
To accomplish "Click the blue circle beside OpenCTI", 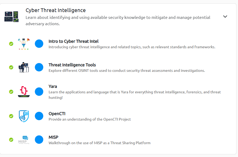I will click(39, 116).
